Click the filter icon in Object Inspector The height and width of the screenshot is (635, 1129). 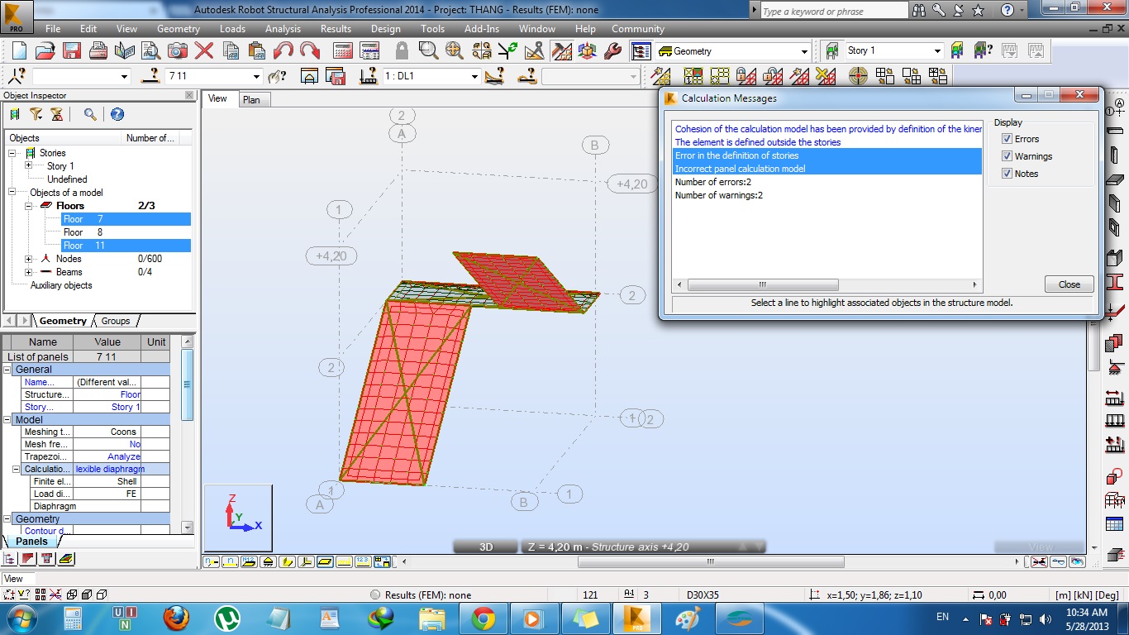[x=36, y=113]
